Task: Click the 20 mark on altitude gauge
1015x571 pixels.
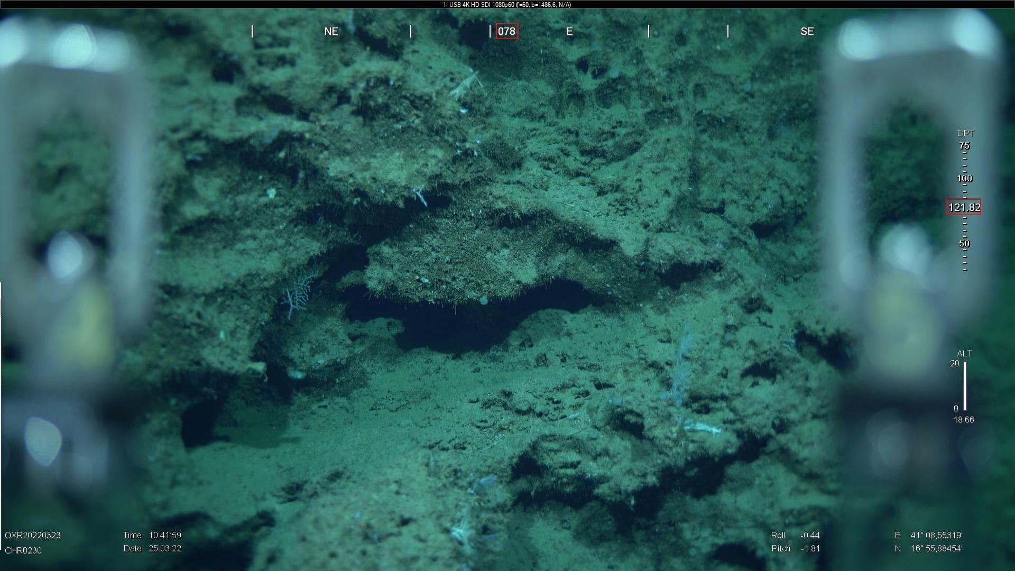Action: (954, 363)
